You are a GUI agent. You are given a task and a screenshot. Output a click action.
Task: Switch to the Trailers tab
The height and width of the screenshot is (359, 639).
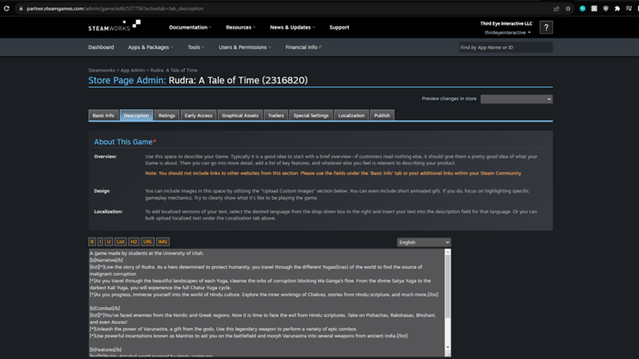coord(276,115)
